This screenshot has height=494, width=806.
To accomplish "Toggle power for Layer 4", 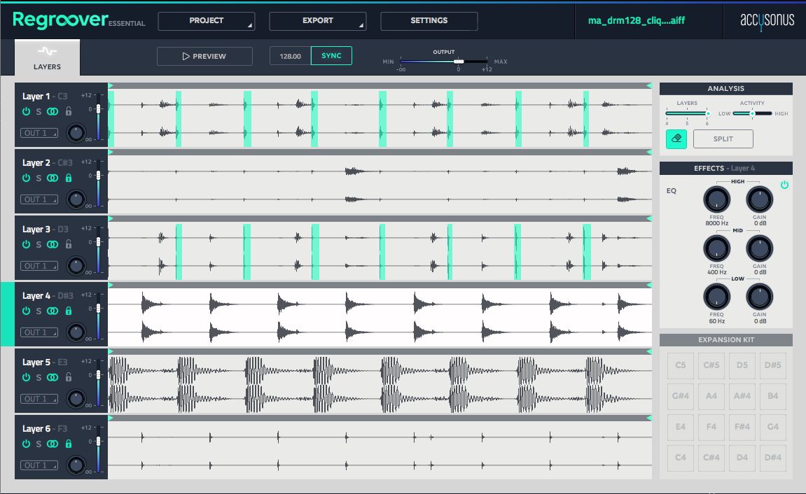I will click(x=26, y=311).
